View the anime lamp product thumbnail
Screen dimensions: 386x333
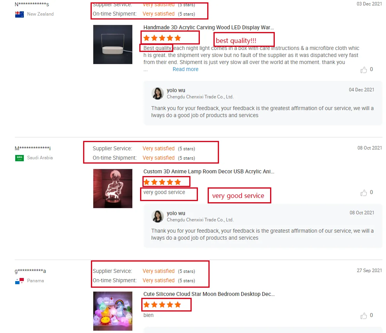[113, 189]
